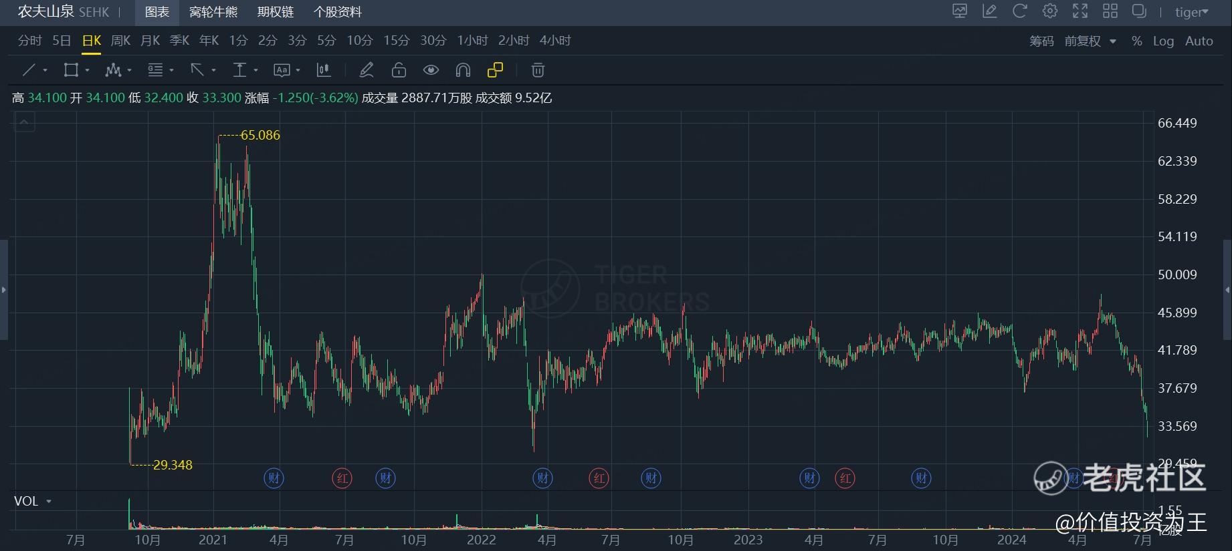Select the 日K timeframe
This screenshot has height=551, width=1232.
click(x=92, y=41)
